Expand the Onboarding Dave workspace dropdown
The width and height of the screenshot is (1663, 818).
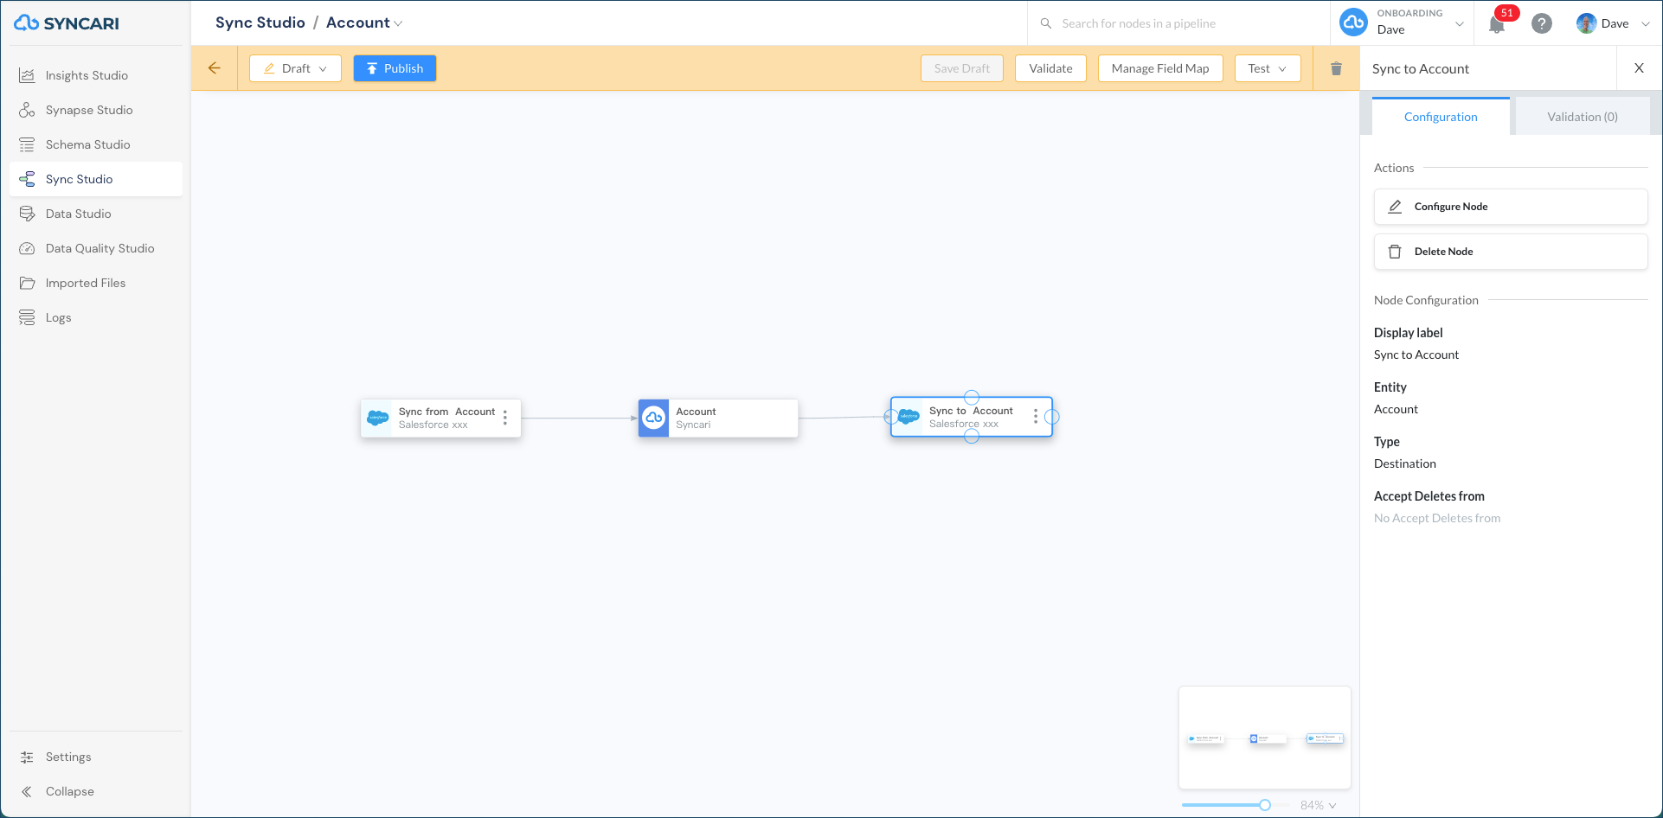click(x=1460, y=23)
